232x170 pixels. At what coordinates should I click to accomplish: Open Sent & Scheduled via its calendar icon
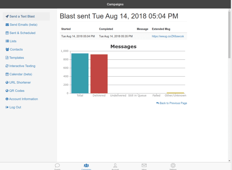[x=7, y=33]
